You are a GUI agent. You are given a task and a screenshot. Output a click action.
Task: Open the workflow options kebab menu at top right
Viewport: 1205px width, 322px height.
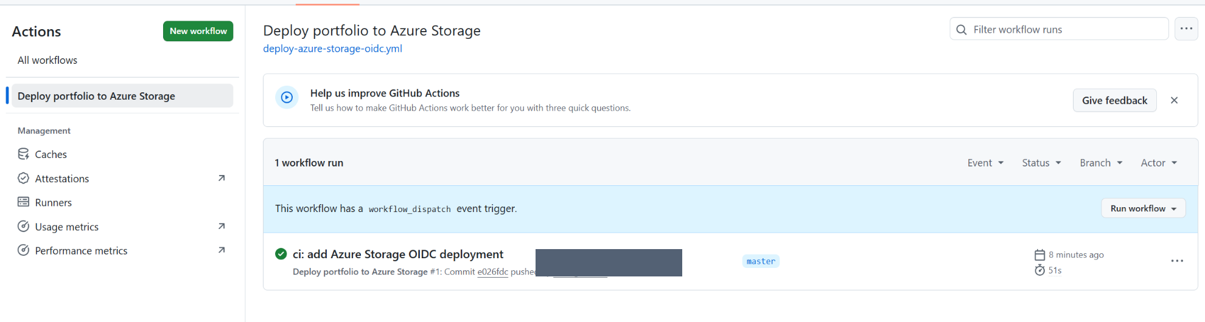click(1186, 29)
